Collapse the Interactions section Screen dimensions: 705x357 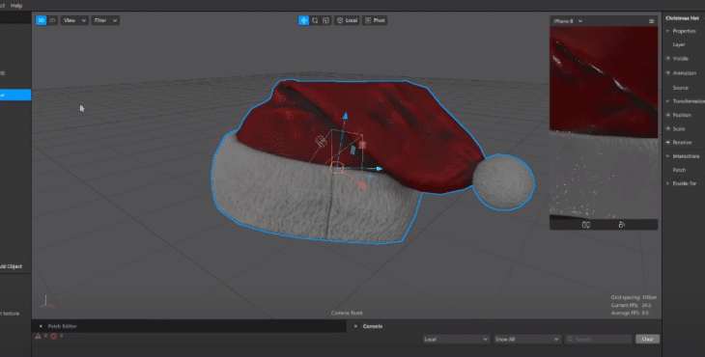[667, 156]
